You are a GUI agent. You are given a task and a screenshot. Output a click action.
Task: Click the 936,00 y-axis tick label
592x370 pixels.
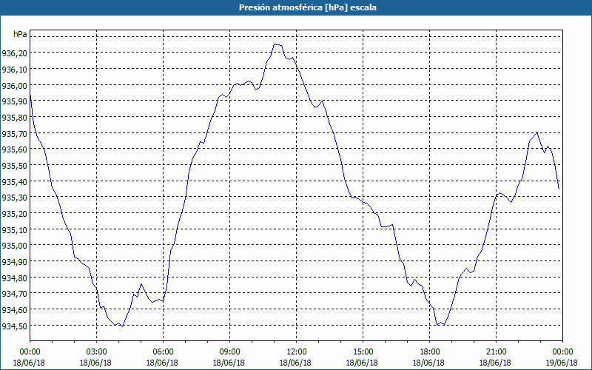[x=15, y=85]
